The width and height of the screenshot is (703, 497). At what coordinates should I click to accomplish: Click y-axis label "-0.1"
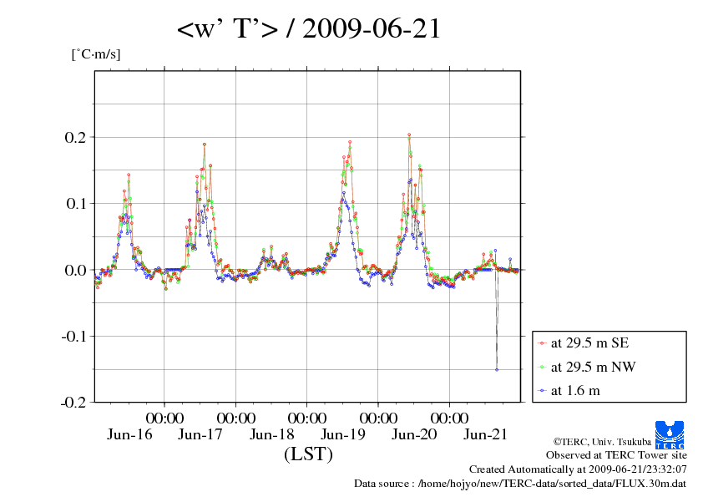click(x=73, y=336)
